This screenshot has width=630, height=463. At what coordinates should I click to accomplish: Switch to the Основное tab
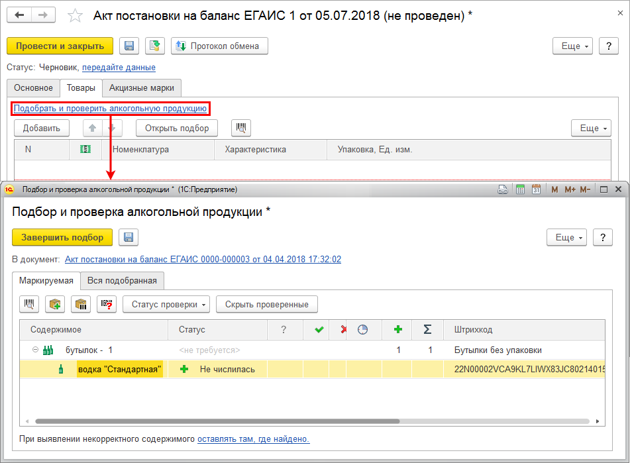click(33, 88)
